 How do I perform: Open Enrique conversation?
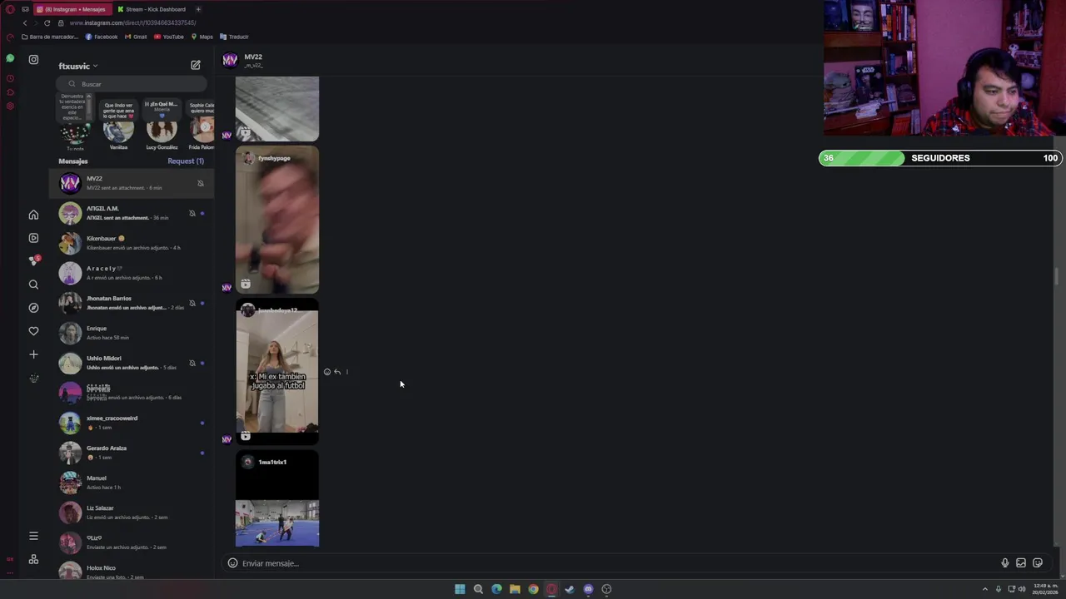pos(132,333)
